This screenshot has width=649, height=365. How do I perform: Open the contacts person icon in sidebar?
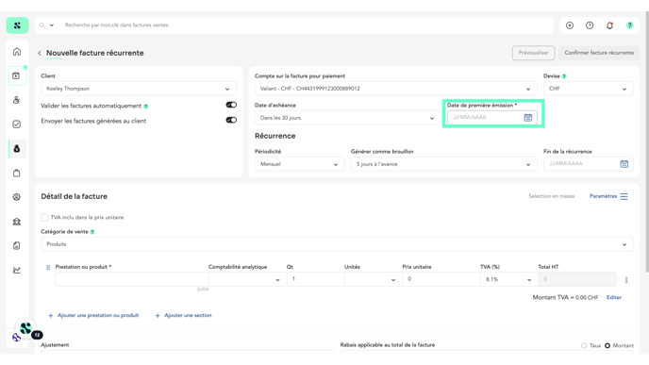tap(17, 100)
